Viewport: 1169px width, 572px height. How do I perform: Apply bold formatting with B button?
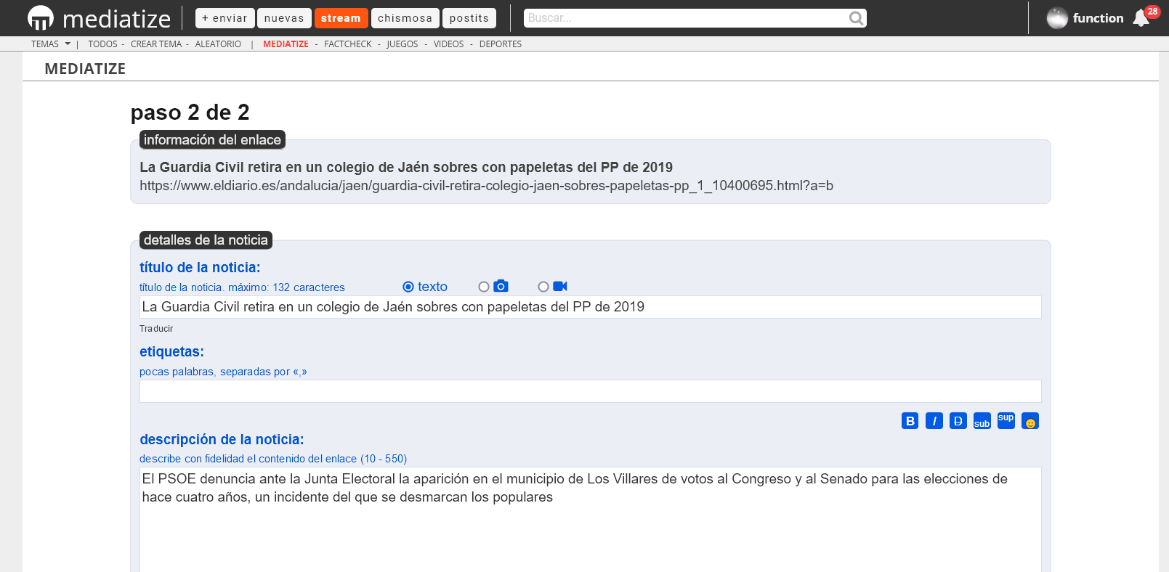click(910, 421)
